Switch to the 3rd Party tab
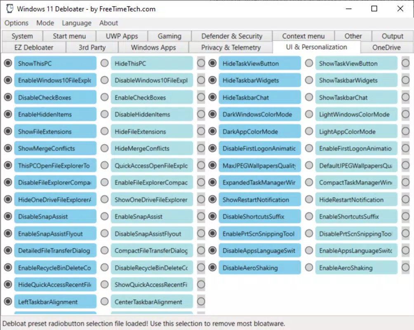 pos(92,47)
